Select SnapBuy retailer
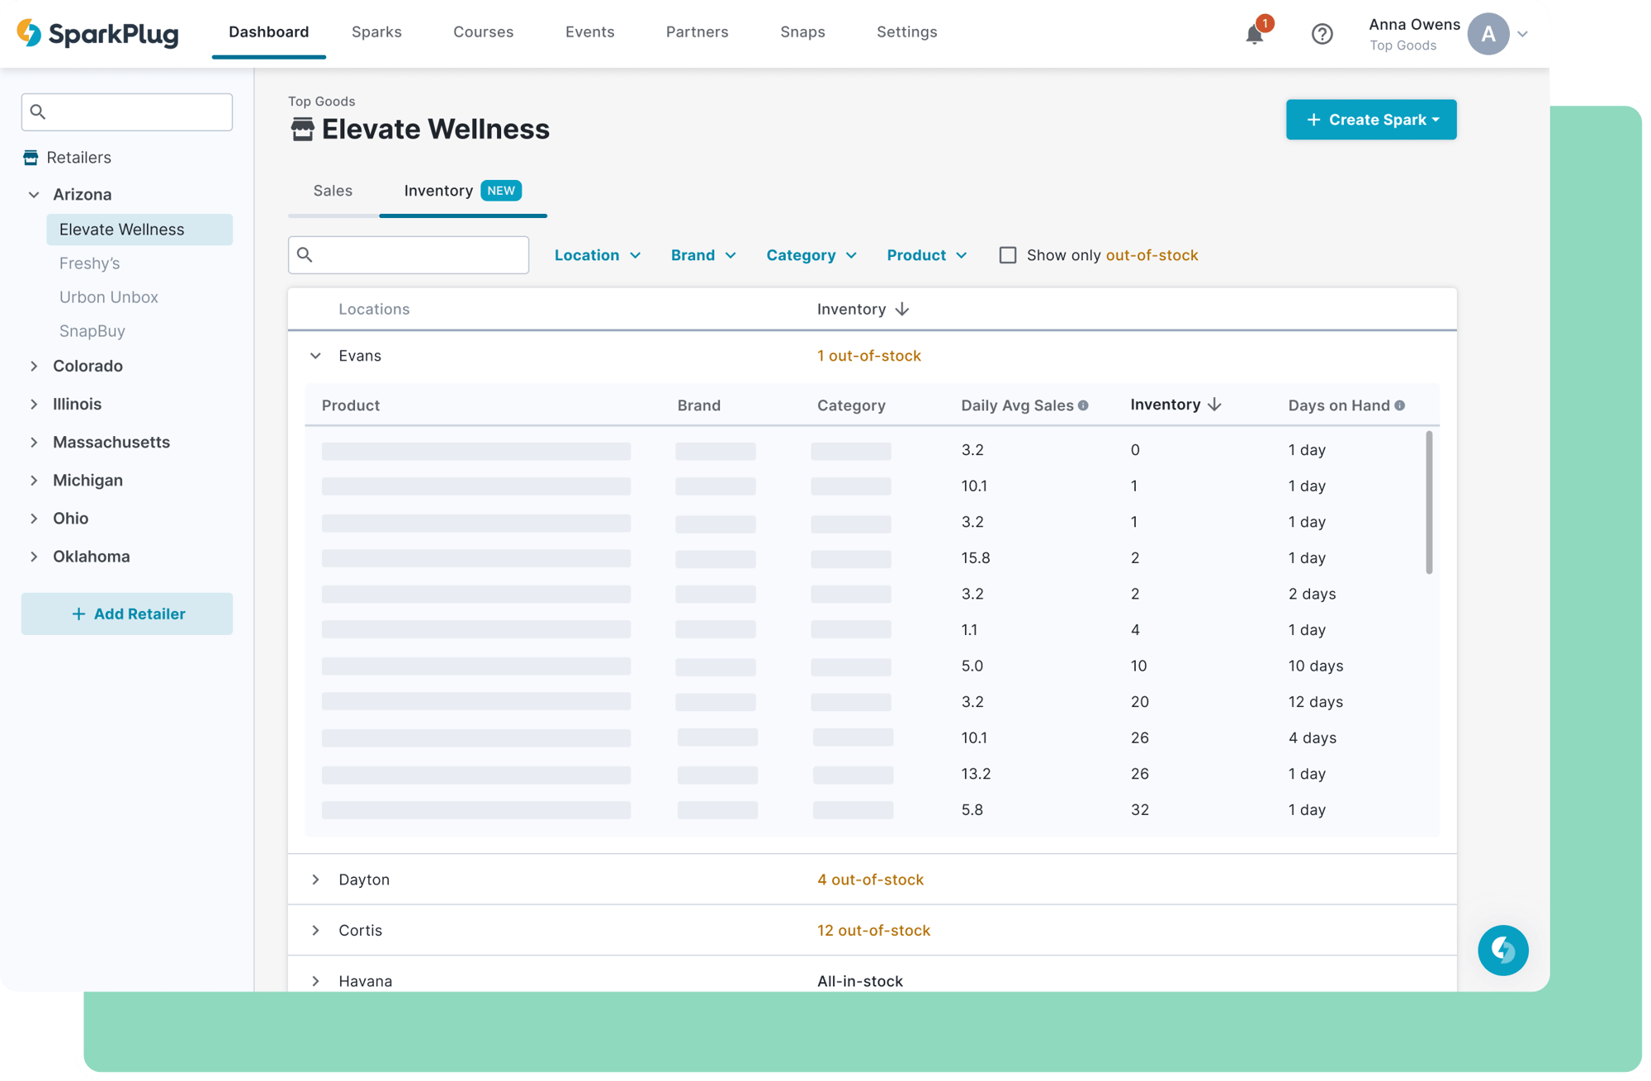This screenshot has height=1081, width=1651. tap(92, 331)
